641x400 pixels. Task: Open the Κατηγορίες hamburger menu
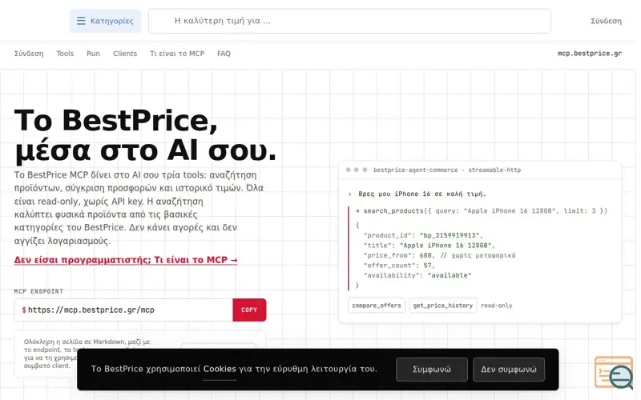105,21
